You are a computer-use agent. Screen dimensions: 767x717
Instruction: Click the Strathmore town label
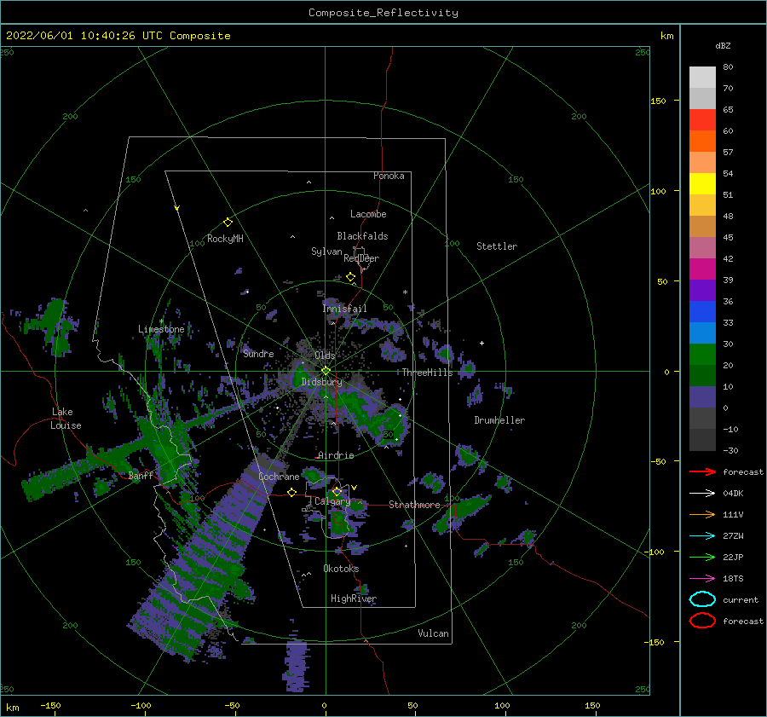pyautogui.click(x=414, y=504)
